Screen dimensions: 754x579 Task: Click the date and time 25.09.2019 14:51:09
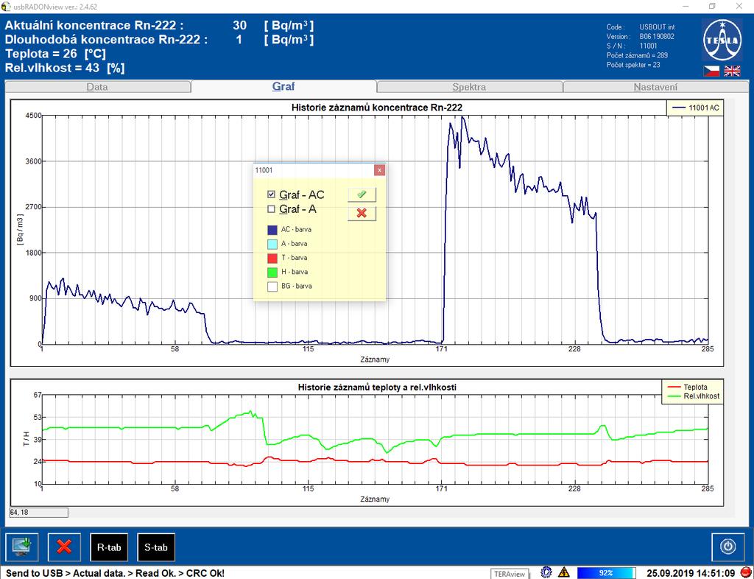(691, 573)
